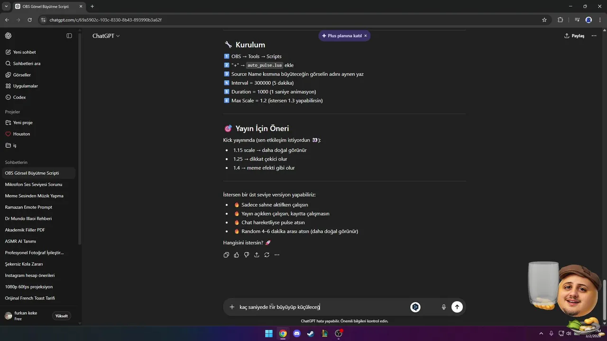The height and width of the screenshot is (341, 607).
Task: Create a new project with Yeni proje
Action: point(38,123)
